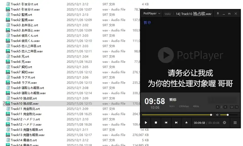Click the 2025/11/28 16:23 date cell
The width and height of the screenshot is (243, 146).
pyautogui.click(x=79, y=62)
